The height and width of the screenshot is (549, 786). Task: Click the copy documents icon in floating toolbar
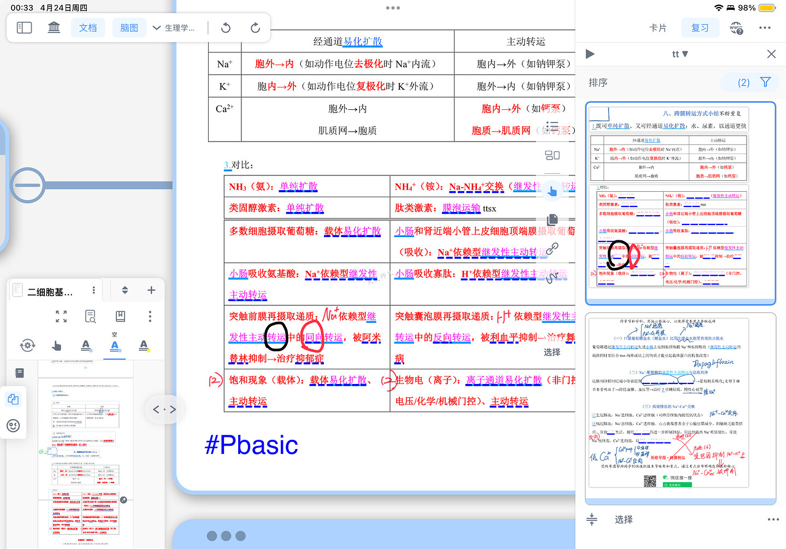coord(552,220)
